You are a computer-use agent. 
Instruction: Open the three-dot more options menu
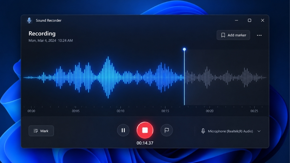[x=259, y=35]
